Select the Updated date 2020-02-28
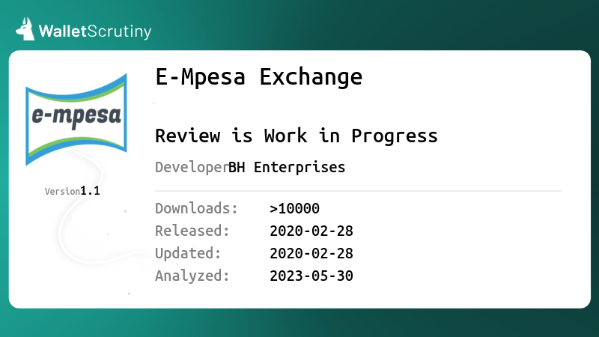This screenshot has width=599, height=337. point(311,254)
